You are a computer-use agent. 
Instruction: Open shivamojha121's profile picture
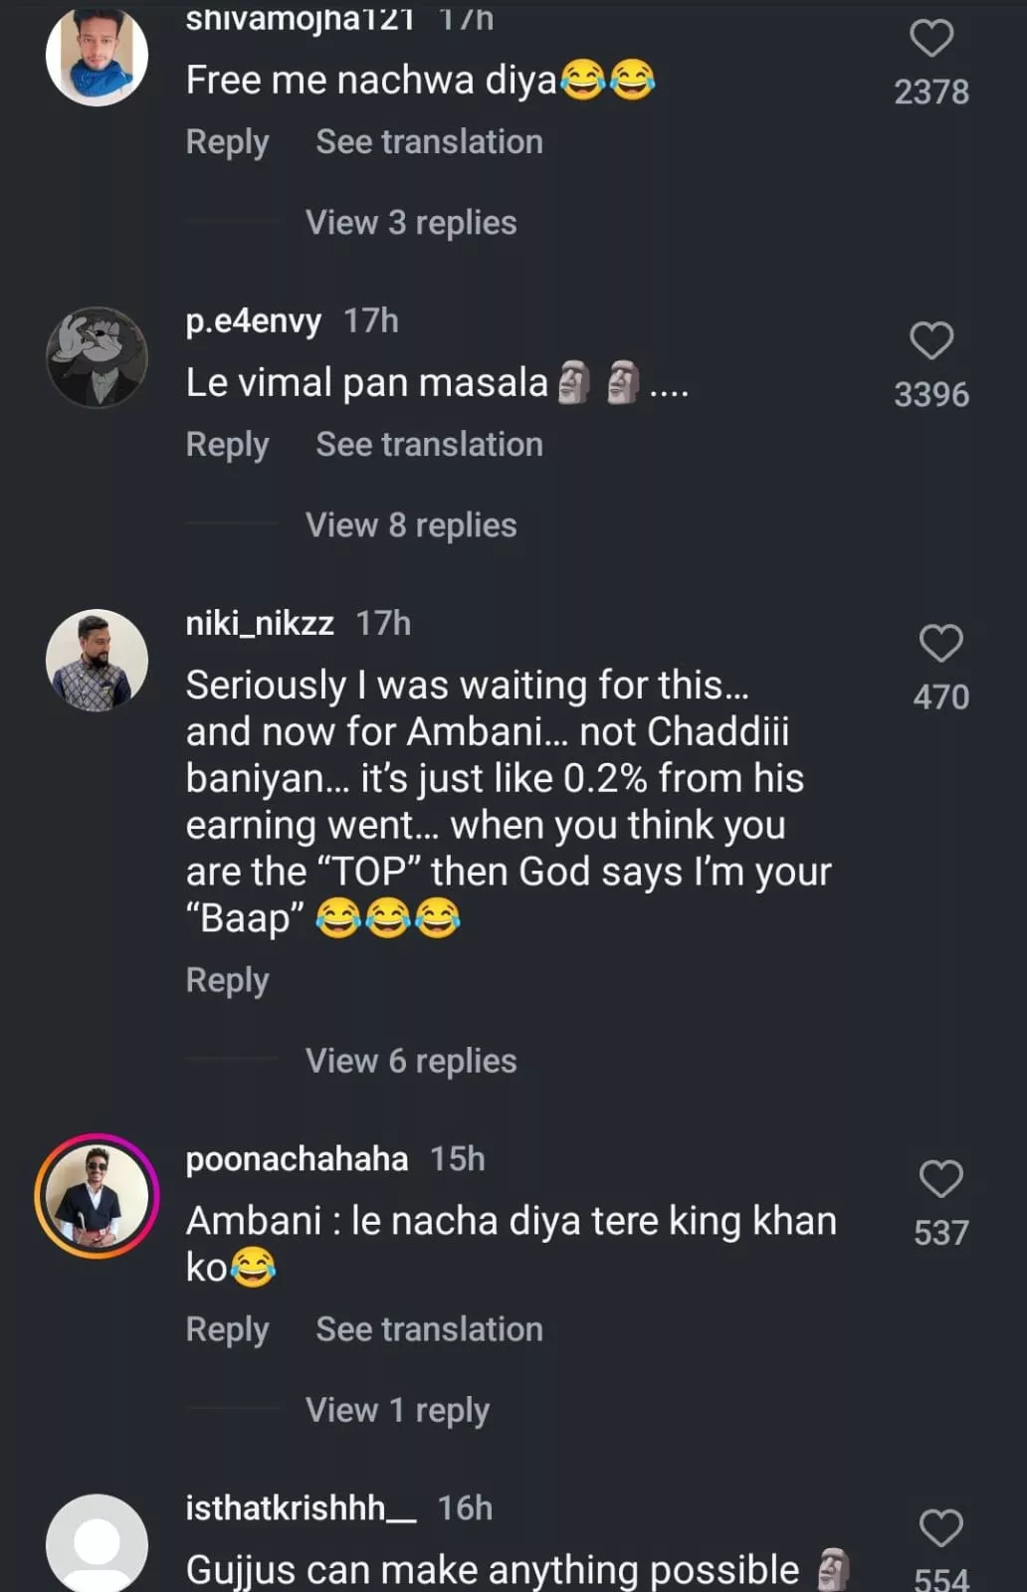pyautogui.click(x=97, y=56)
